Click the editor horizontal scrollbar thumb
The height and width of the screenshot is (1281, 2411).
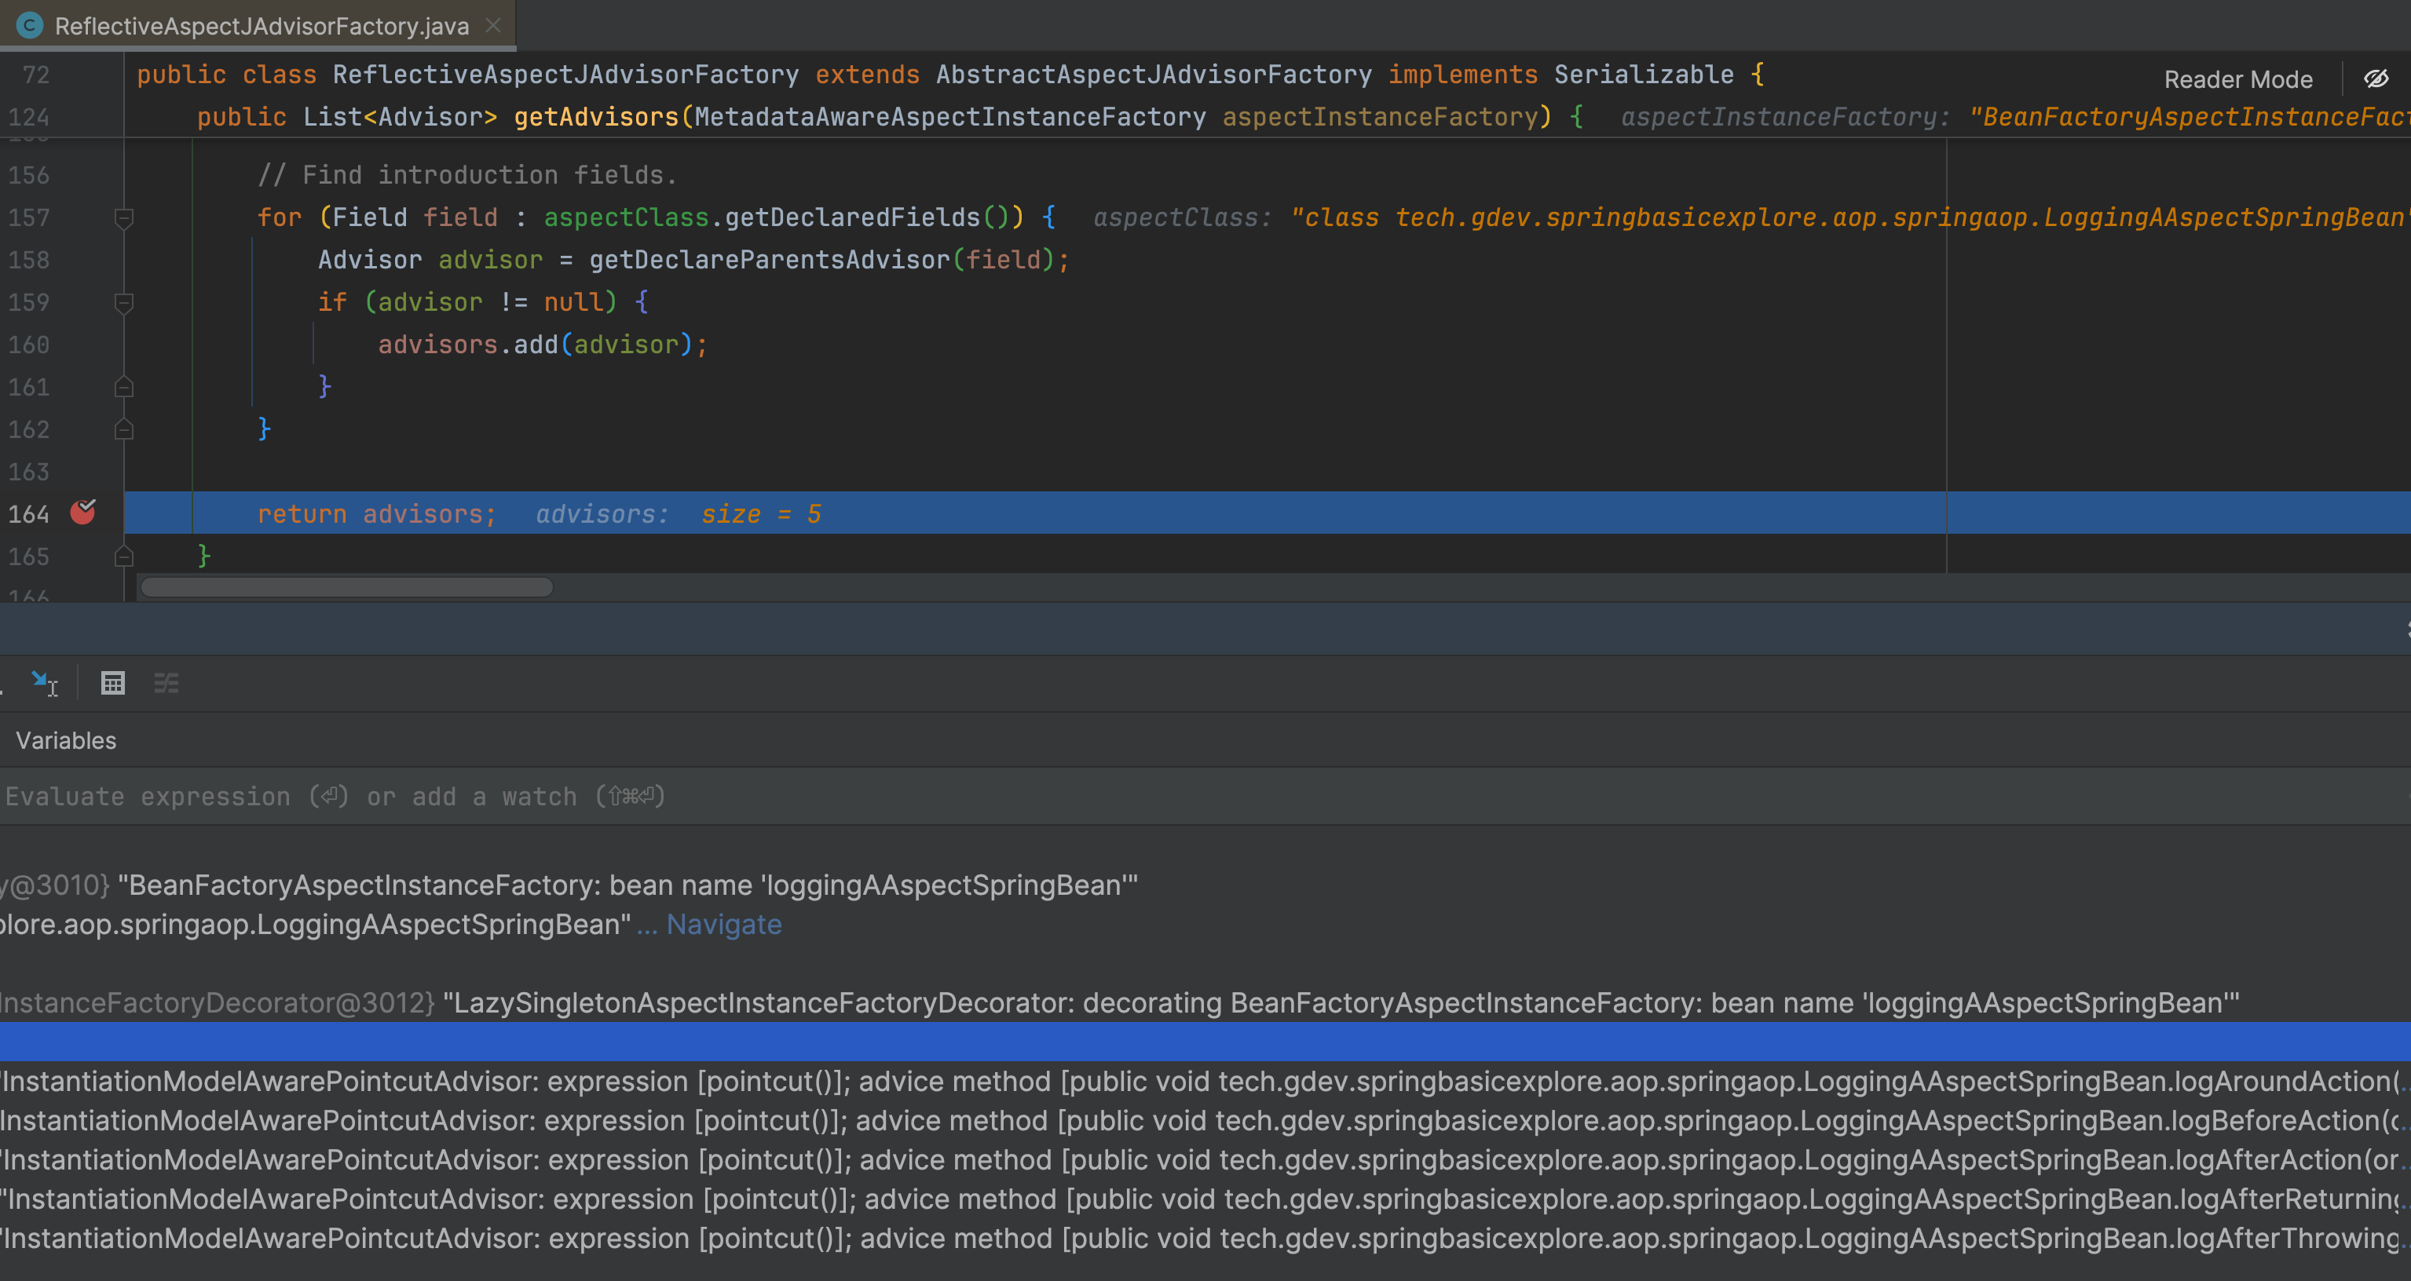coord(346,588)
